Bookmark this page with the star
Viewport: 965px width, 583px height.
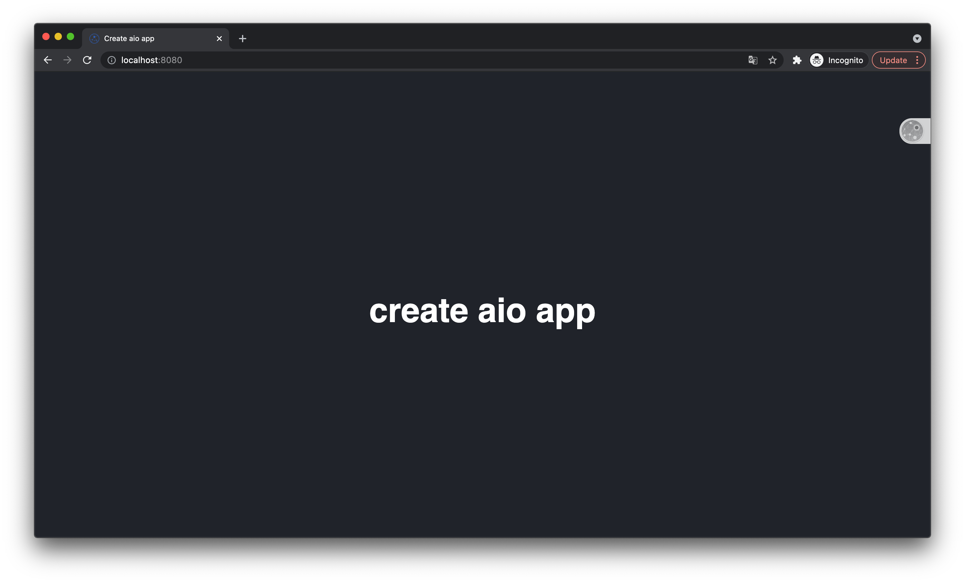(772, 60)
